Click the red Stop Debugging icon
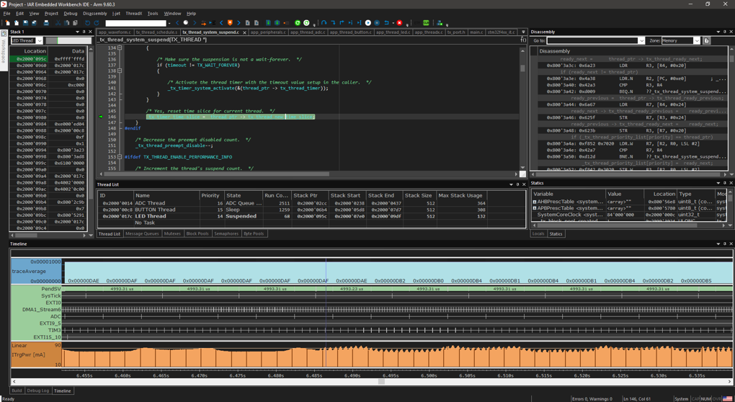 coord(399,22)
